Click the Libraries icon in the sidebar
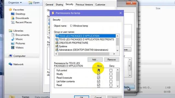The image size is (175, 98). 10,31
